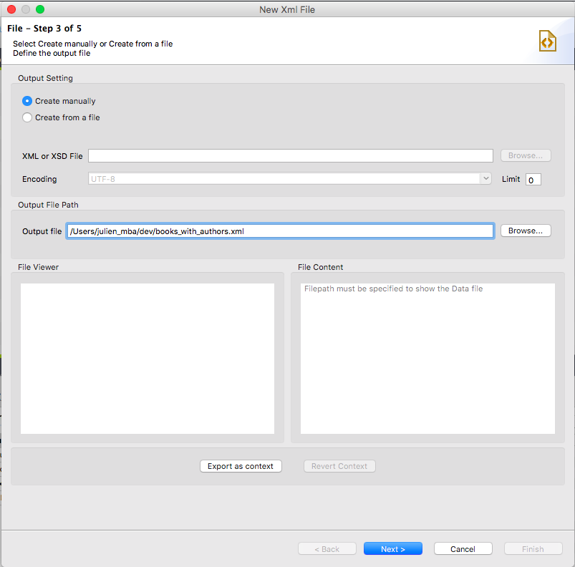This screenshot has width=575, height=567.
Task: Click the Back button
Action: click(x=327, y=548)
